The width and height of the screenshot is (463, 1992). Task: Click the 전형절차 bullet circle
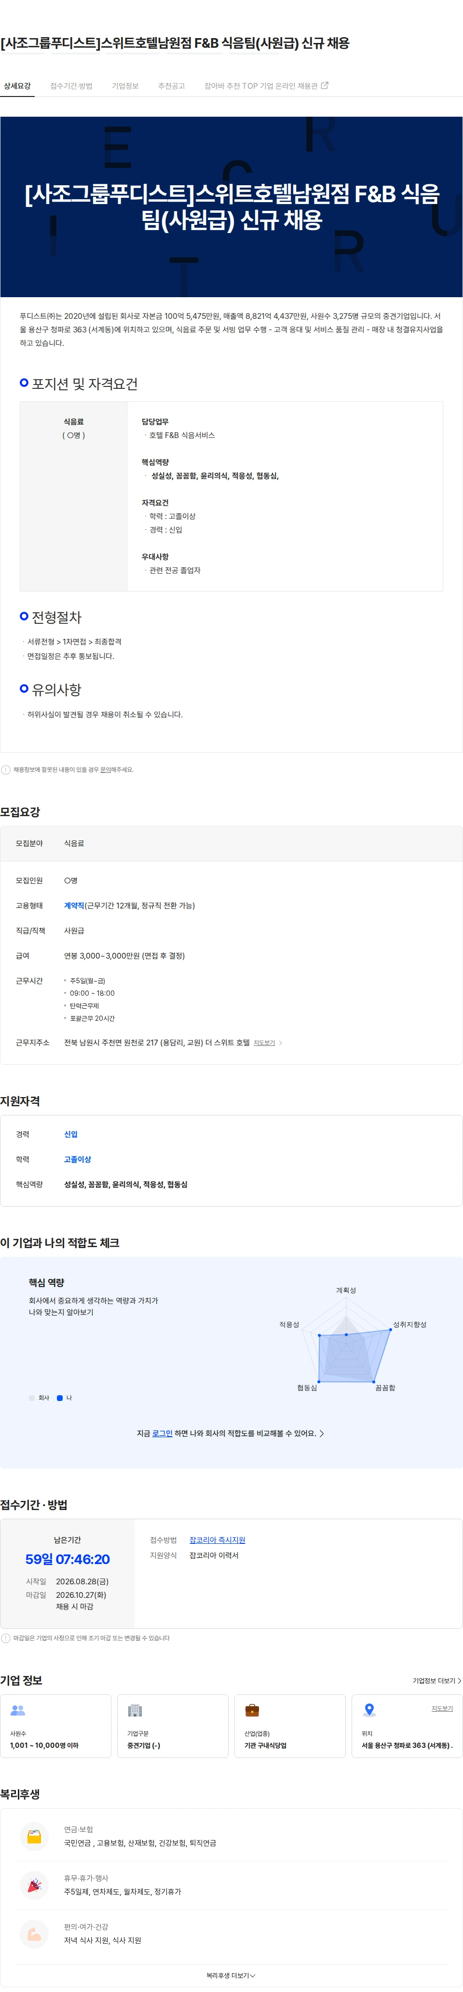point(24,616)
